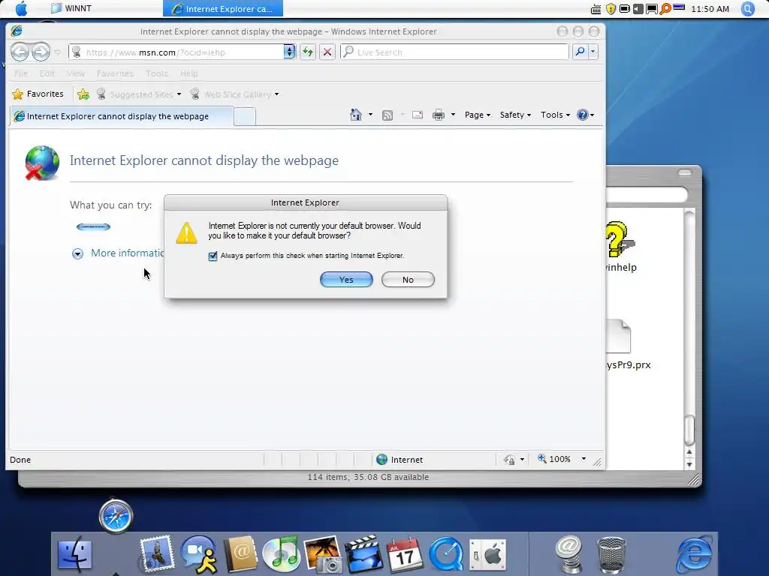This screenshot has width=769, height=576.
Task: Open iChat from the dock
Action: (199, 554)
